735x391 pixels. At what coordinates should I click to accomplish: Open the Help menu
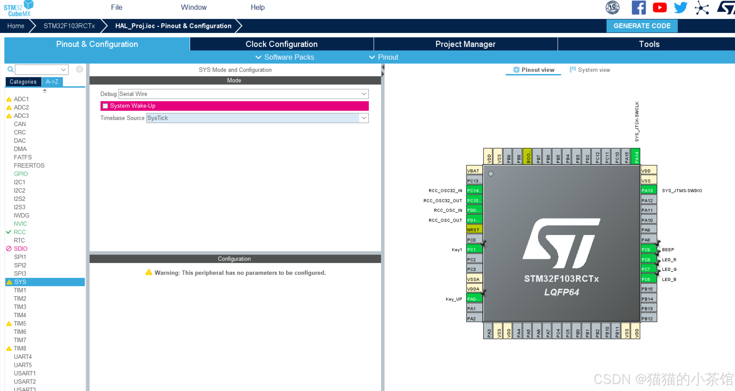point(258,7)
